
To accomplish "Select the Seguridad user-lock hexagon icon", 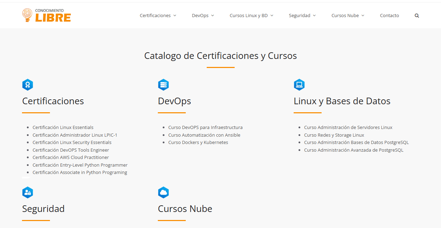I will click(x=28, y=192).
